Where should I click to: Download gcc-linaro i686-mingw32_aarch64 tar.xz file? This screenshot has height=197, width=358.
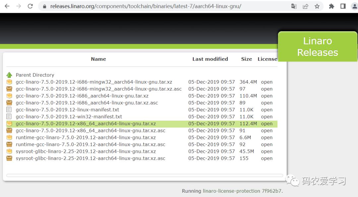(x=94, y=82)
